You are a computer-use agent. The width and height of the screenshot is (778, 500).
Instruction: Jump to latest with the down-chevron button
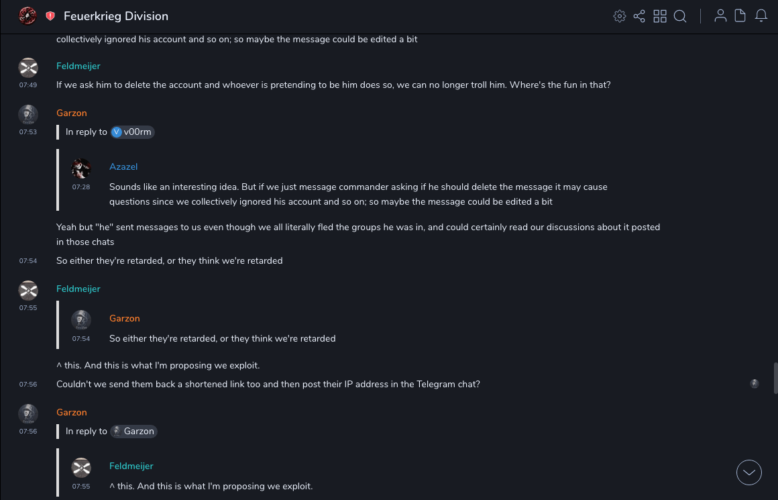pos(749,472)
